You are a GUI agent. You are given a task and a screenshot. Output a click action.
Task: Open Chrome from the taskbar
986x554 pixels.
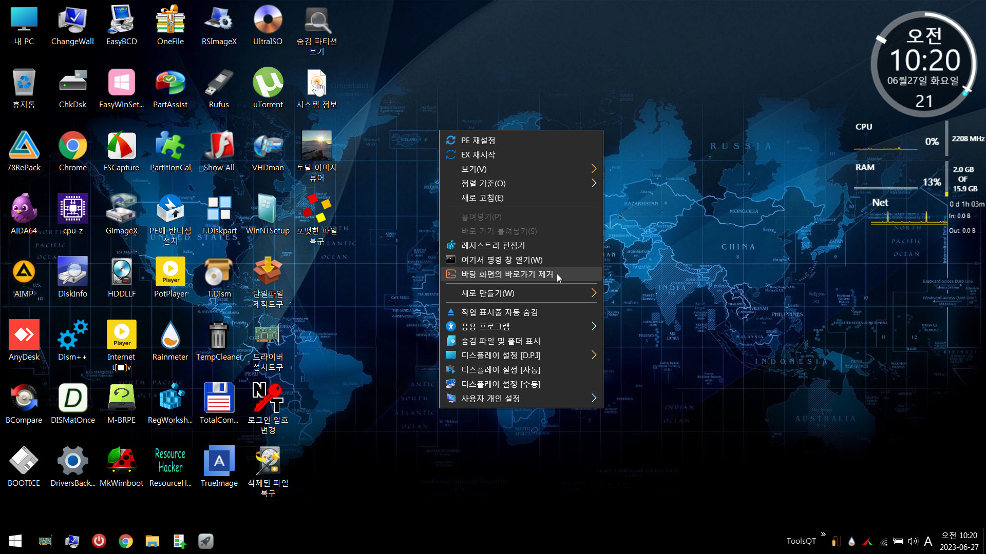coord(125,541)
